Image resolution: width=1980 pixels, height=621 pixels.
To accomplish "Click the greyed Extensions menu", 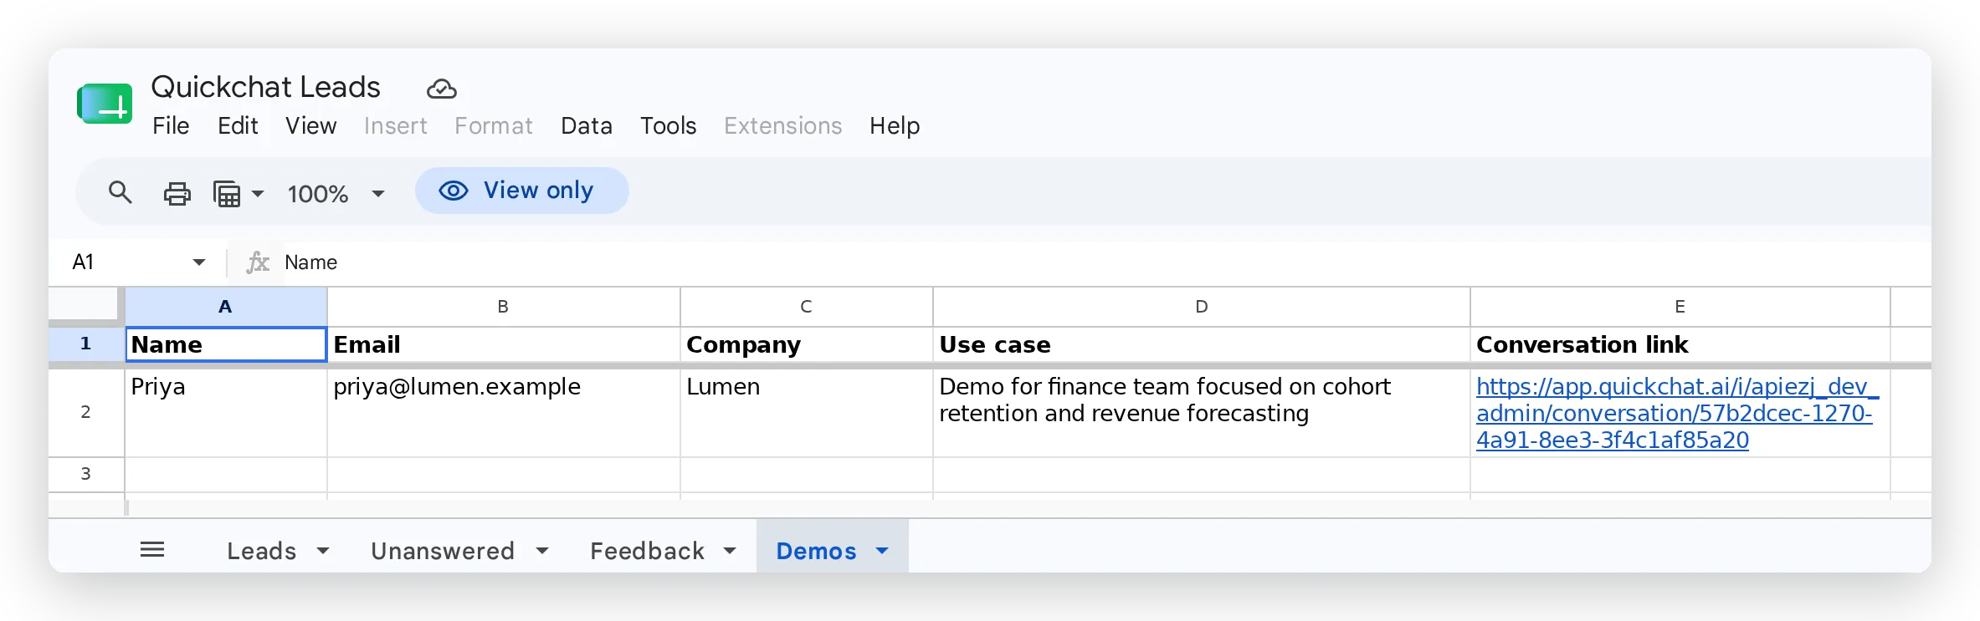I will click(x=783, y=126).
